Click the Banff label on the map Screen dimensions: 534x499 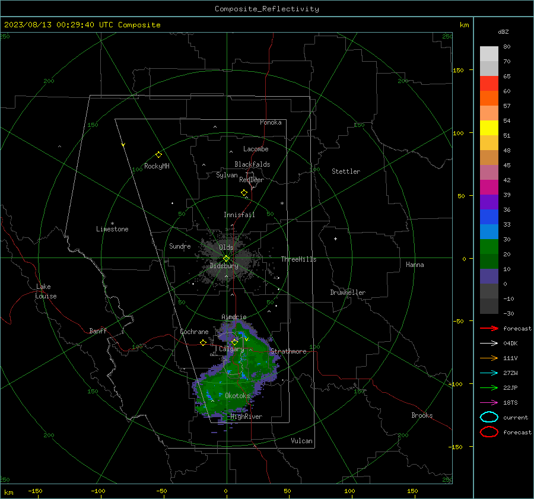pos(98,330)
